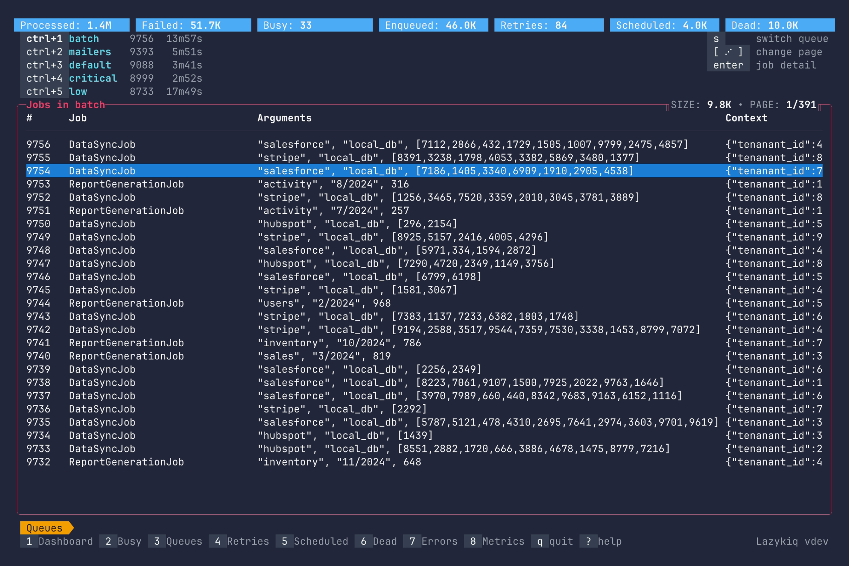This screenshot has width=849, height=566.
Task: Select the batch queue
Action: point(85,39)
